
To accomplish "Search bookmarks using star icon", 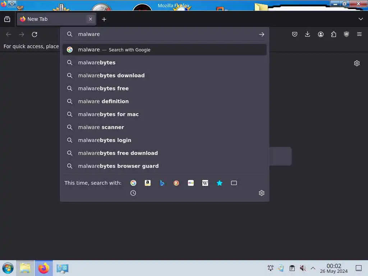I will [220, 183].
